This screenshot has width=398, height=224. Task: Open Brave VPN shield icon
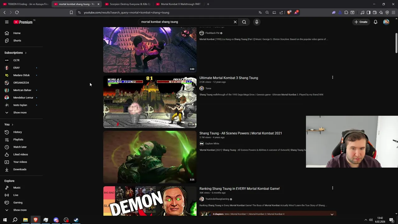pos(387,12)
